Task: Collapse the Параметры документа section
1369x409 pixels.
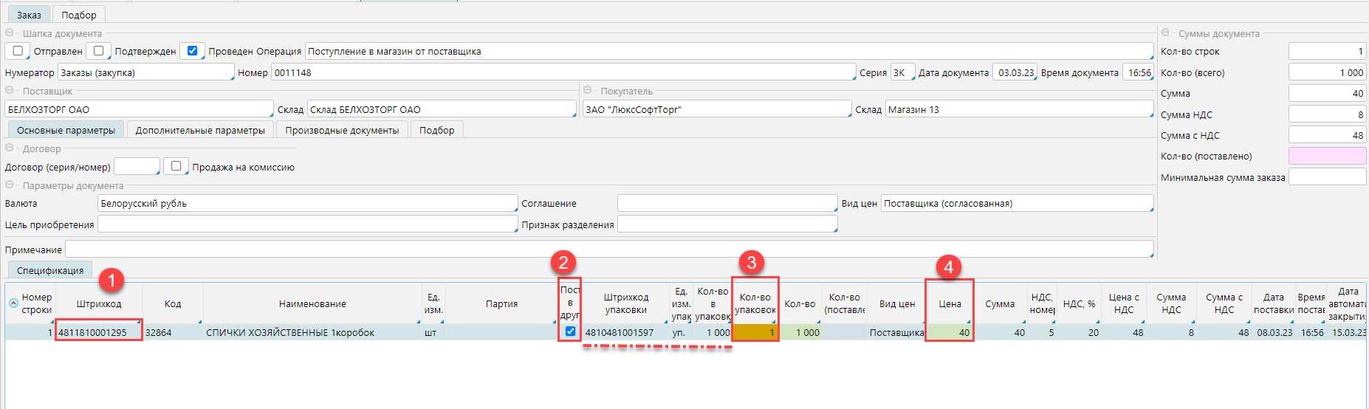Action: [10, 185]
